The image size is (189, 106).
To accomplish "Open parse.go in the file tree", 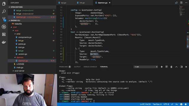I will click(x=32, y=44).
